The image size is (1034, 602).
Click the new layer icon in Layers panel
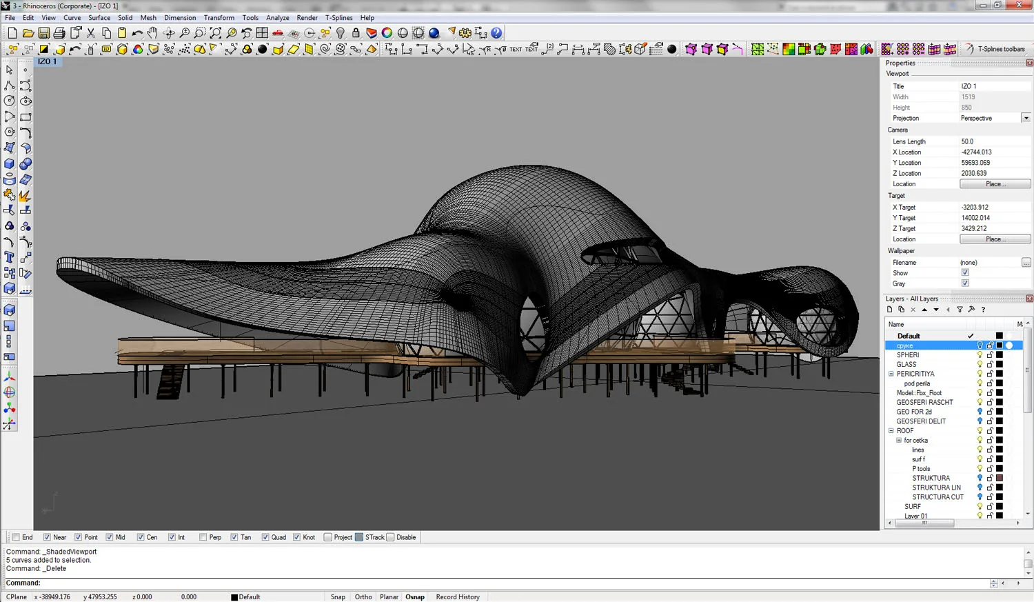[890, 310]
